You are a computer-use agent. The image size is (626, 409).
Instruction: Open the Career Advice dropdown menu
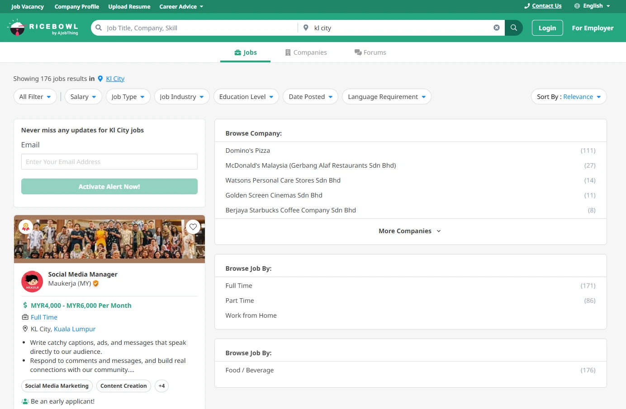click(x=181, y=6)
